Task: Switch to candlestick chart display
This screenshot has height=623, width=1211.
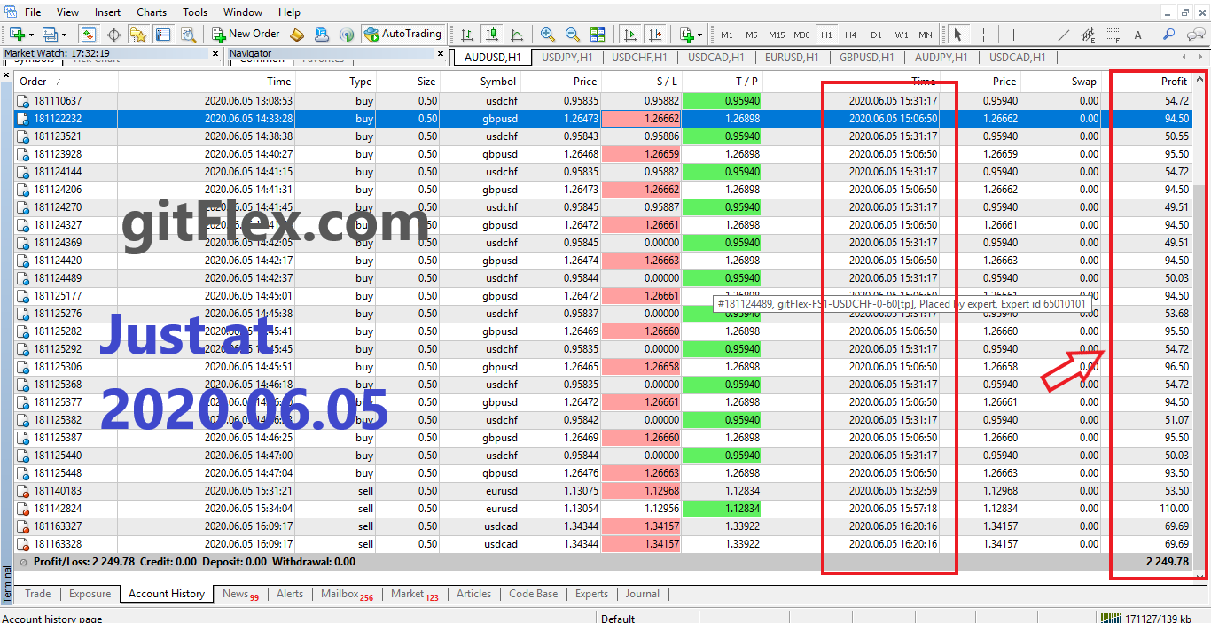Action: coord(492,35)
